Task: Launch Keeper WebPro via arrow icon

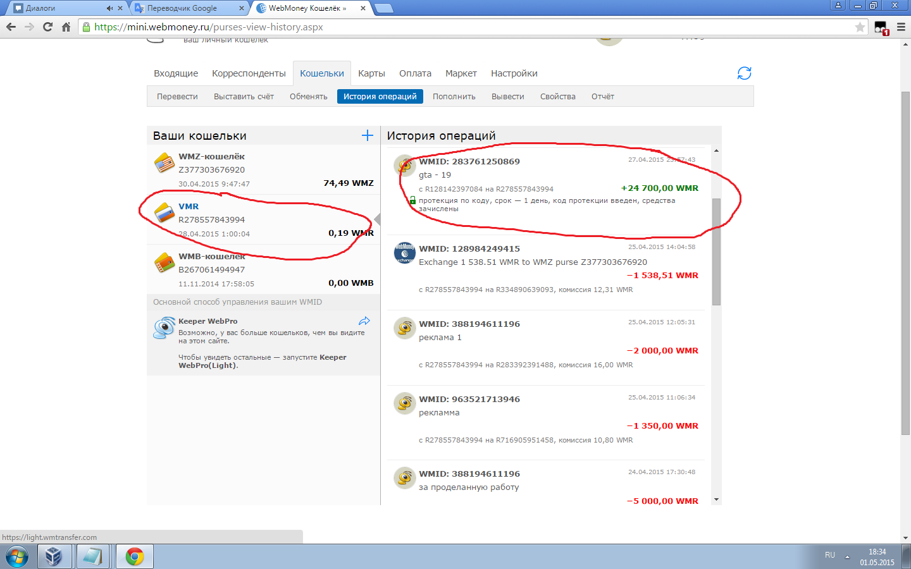Action: pyautogui.click(x=364, y=321)
